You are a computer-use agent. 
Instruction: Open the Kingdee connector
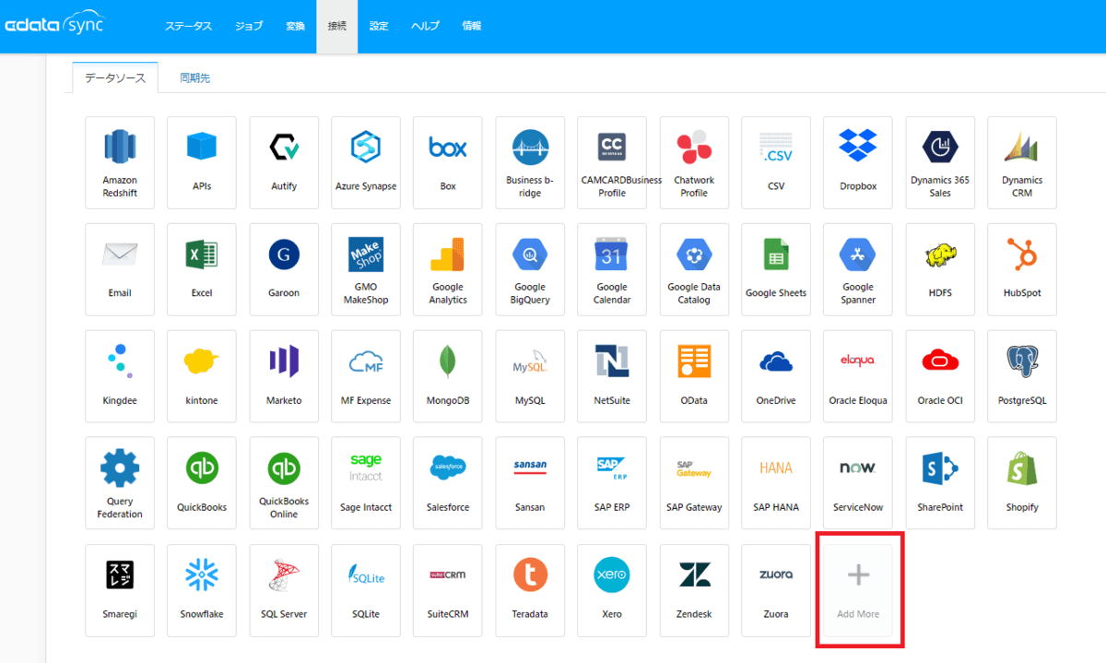(x=120, y=376)
